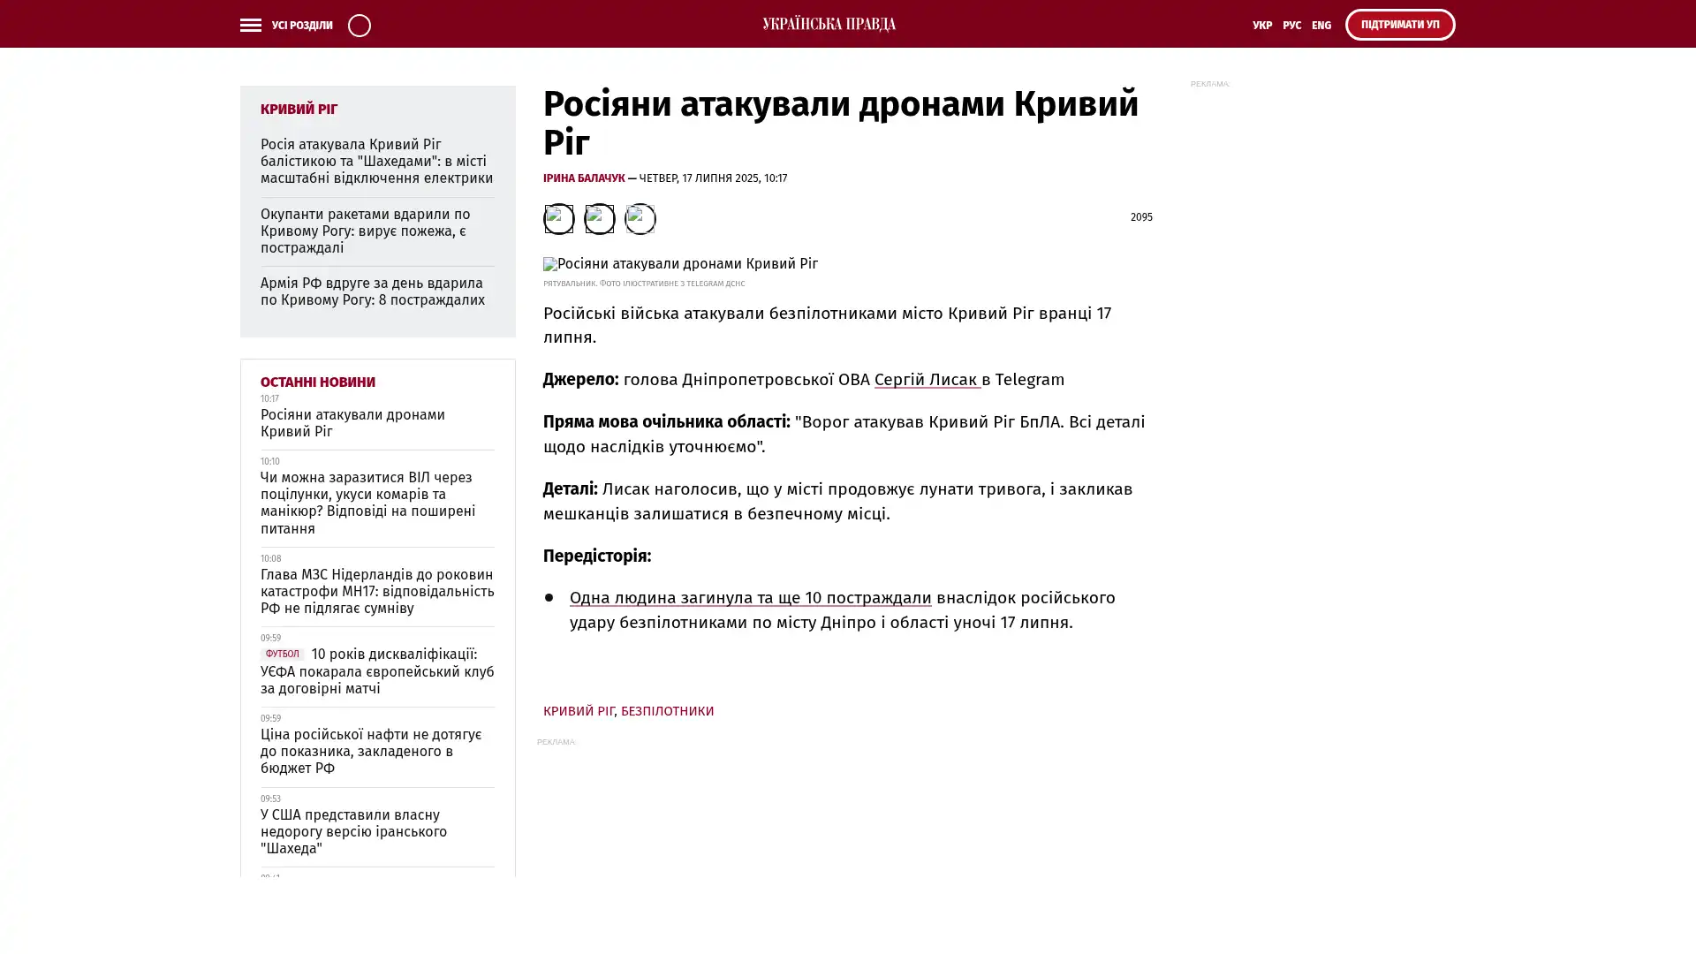Click the first share icon under byline

click(558, 218)
